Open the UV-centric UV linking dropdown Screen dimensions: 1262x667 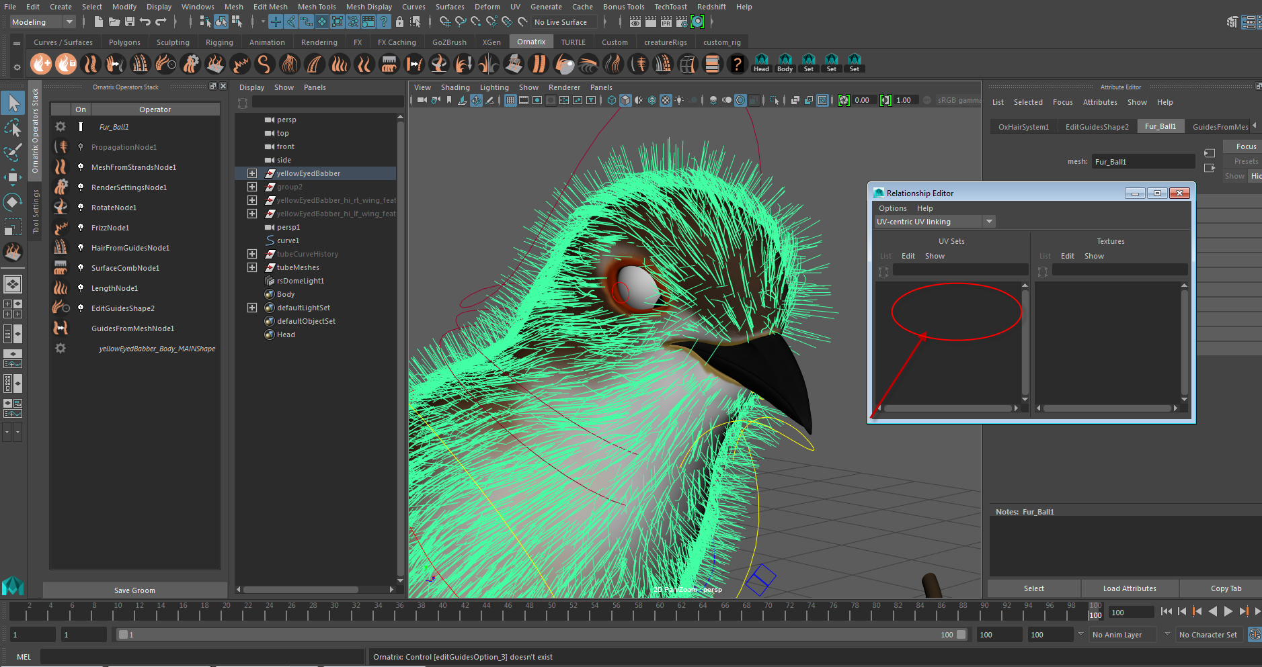point(989,222)
